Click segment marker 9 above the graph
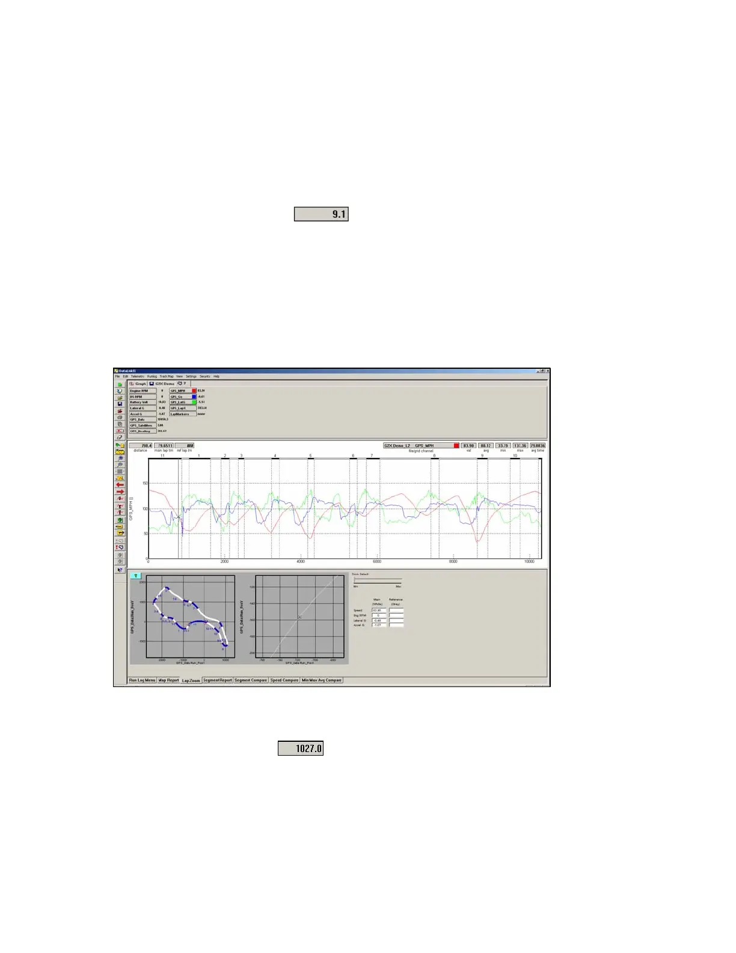The width and height of the screenshot is (736, 953). [482, 456]
